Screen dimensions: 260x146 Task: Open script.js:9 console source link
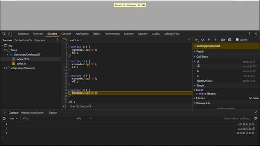(246, 128)
